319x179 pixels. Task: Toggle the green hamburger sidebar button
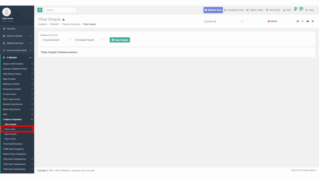tap(40, 10)
